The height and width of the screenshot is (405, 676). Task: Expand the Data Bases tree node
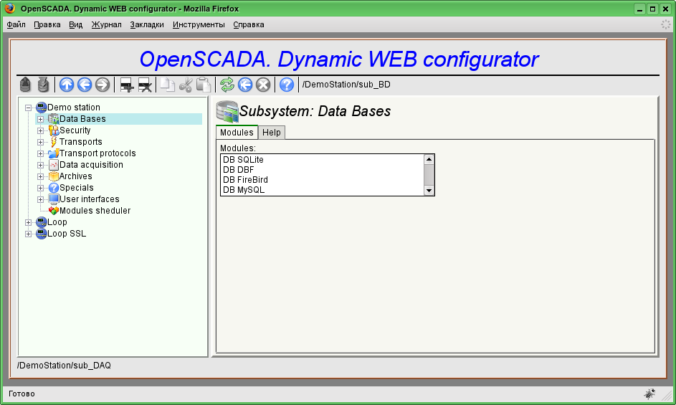[x=41, y=119]
